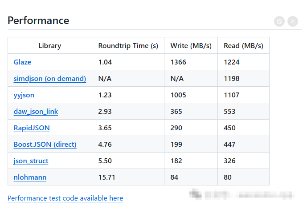Screen dimensions: 307x209
Task: Click json_struct write value 182
Action: [176, 161]
